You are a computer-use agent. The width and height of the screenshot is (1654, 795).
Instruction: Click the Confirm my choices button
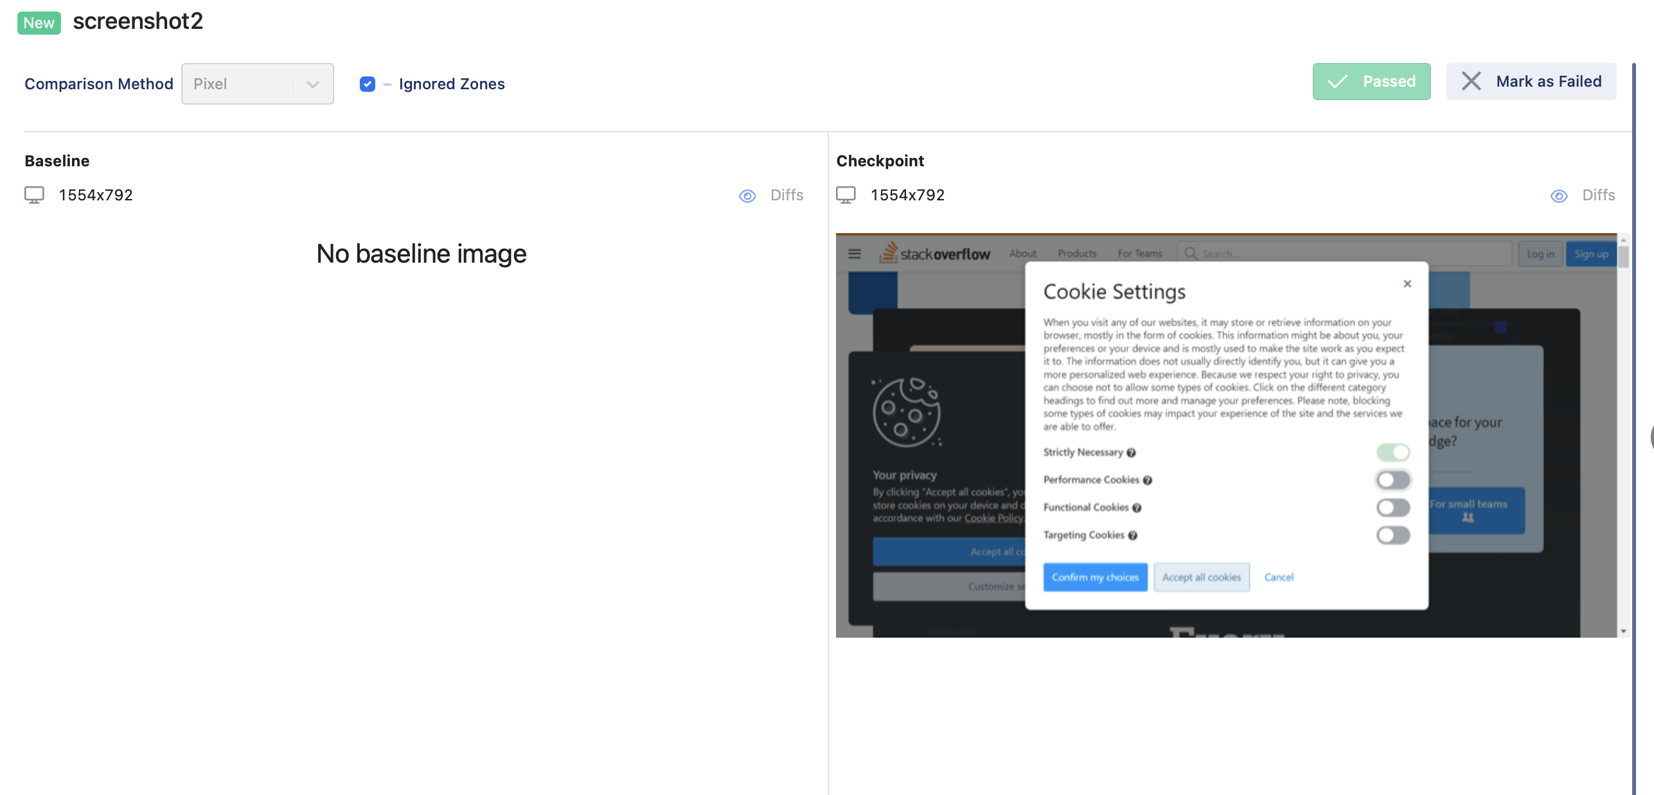[x=1095, y=577]
